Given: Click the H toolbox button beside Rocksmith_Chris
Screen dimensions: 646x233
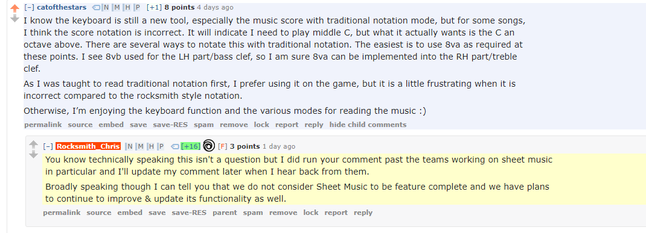Looking at the screenshot, I should (x=152, y=146).
